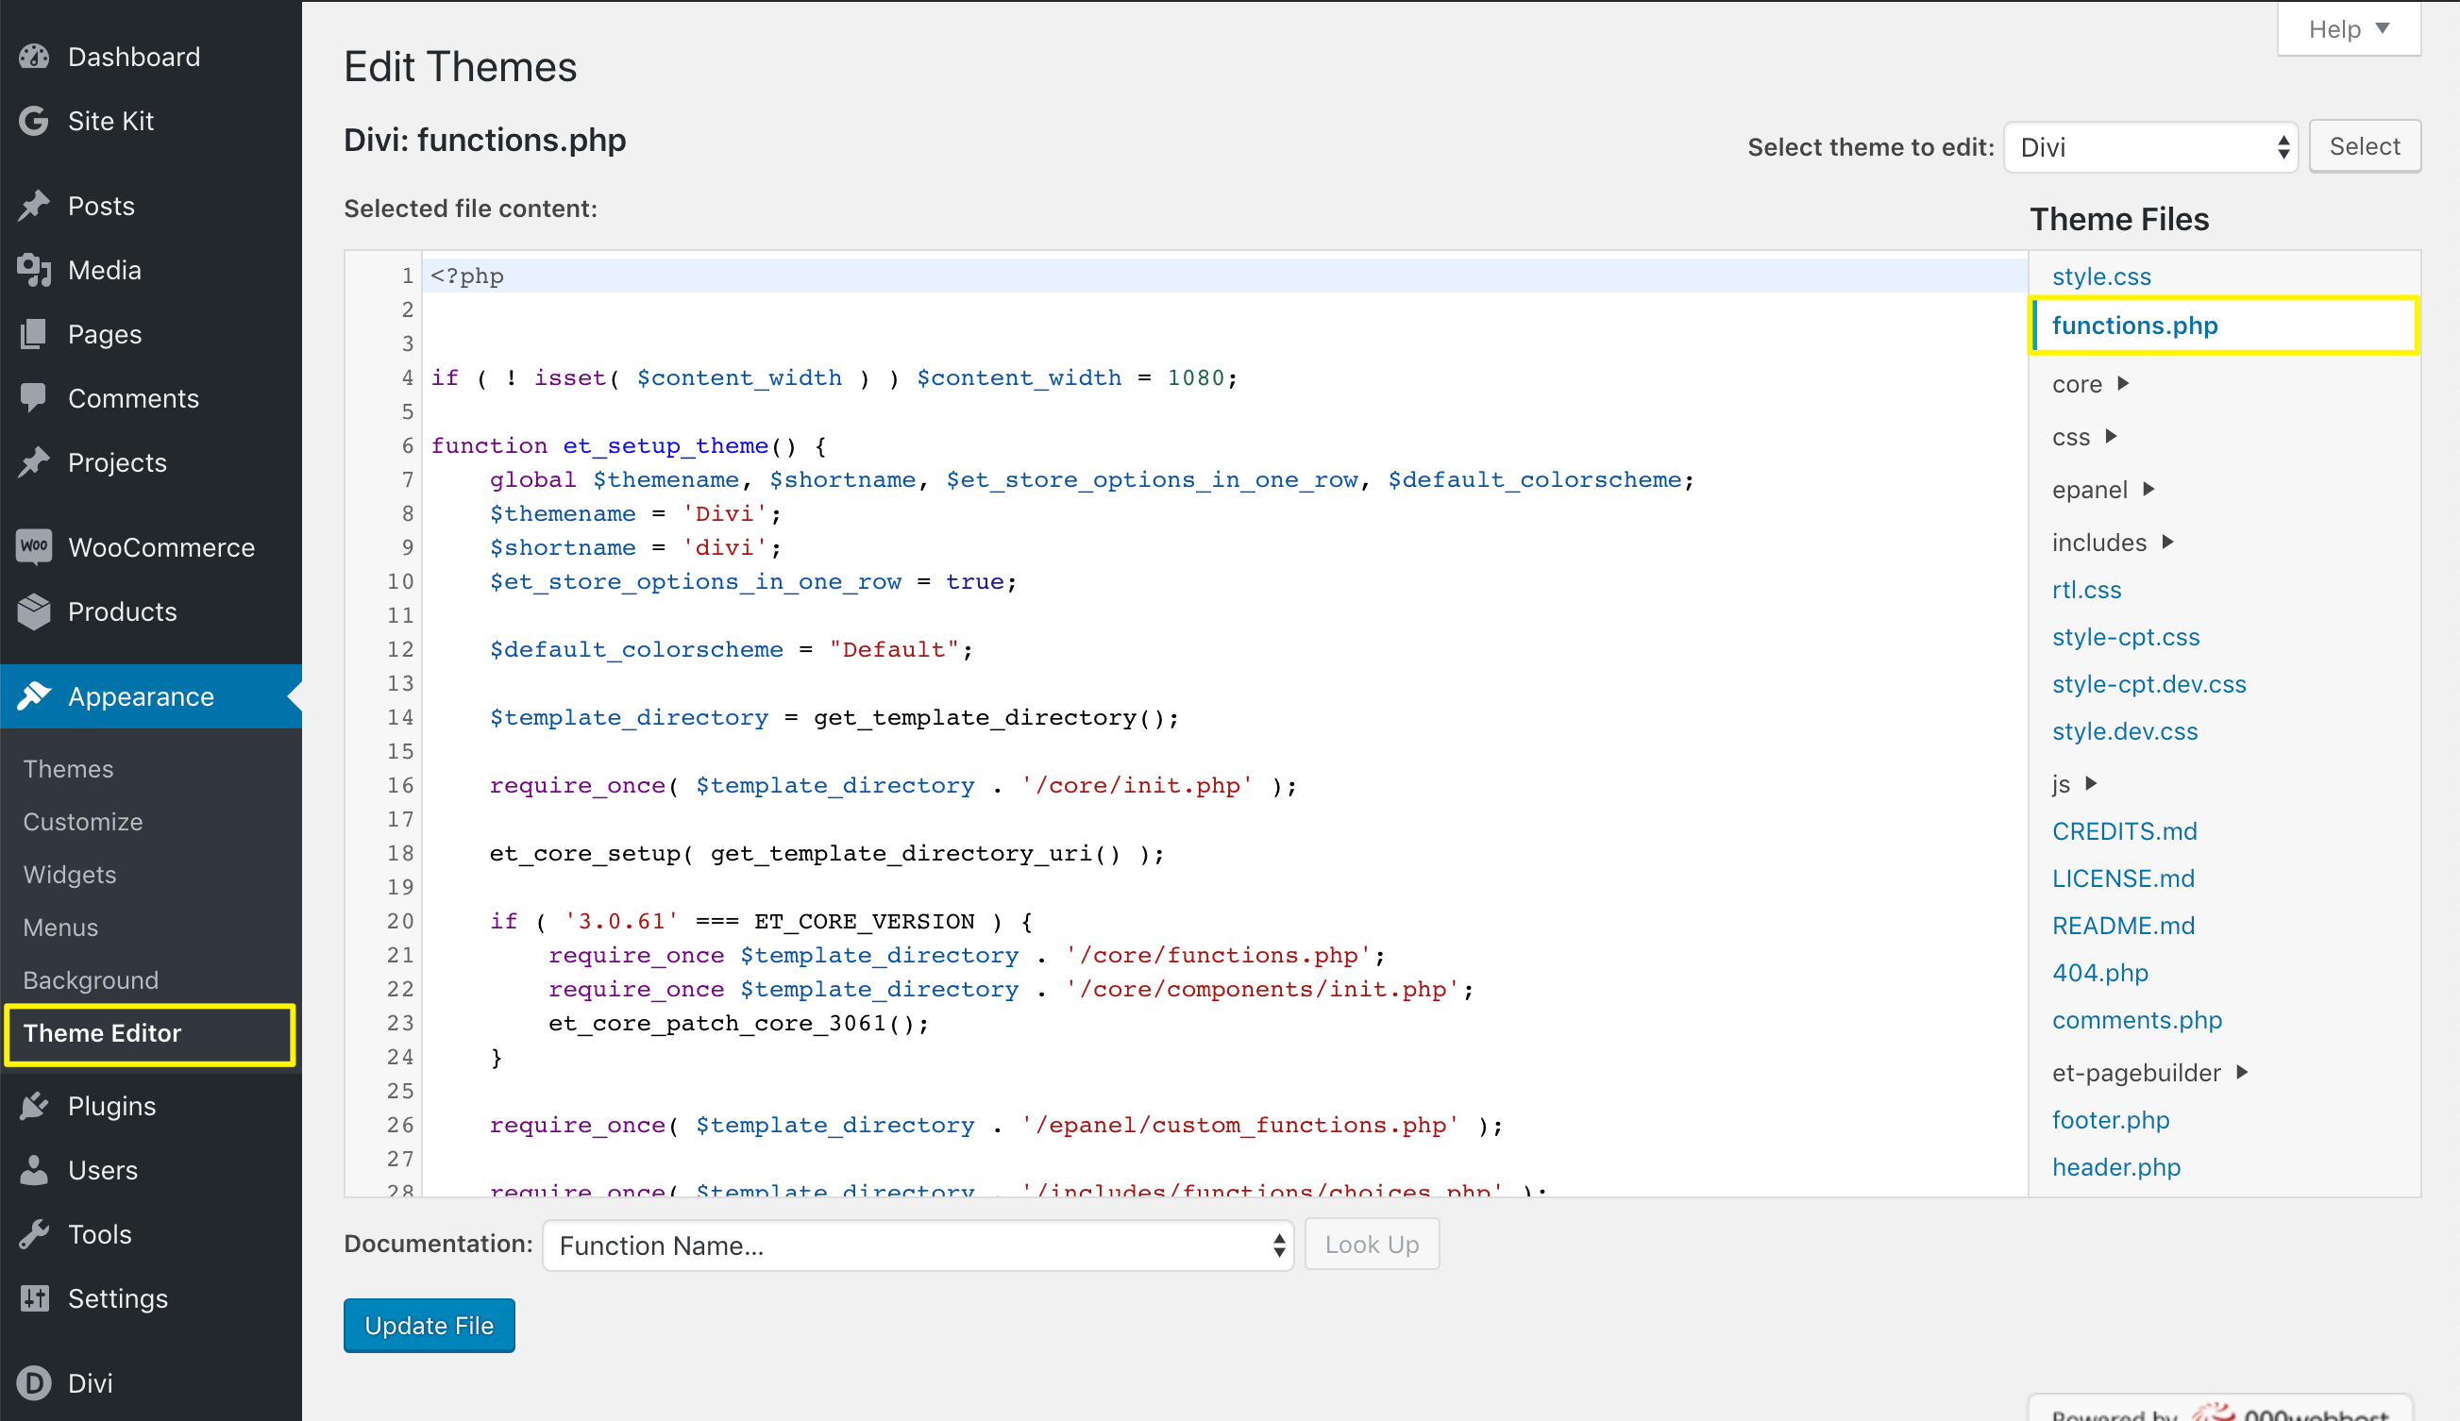Viewport: 2460px width, 1421px height.
Task: Select the Divi icon at sidebar bottom
Action: (x=33, y=1382)
